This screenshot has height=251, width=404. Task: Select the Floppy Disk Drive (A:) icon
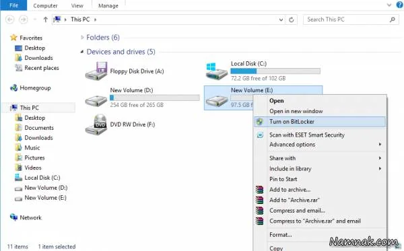[x=96, y=71]
